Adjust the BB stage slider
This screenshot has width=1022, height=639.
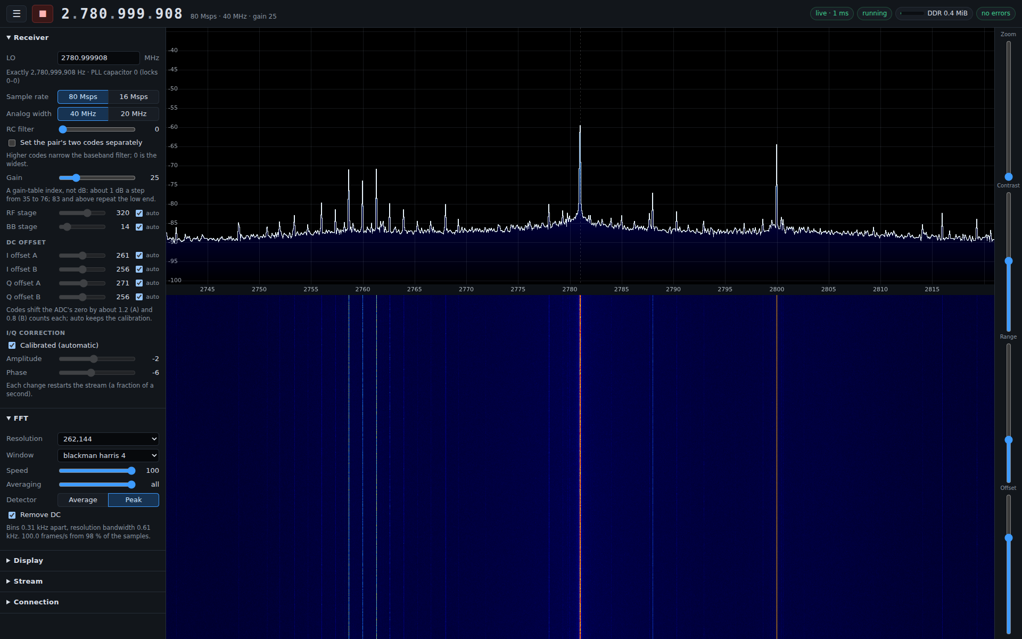coord(82,227)
